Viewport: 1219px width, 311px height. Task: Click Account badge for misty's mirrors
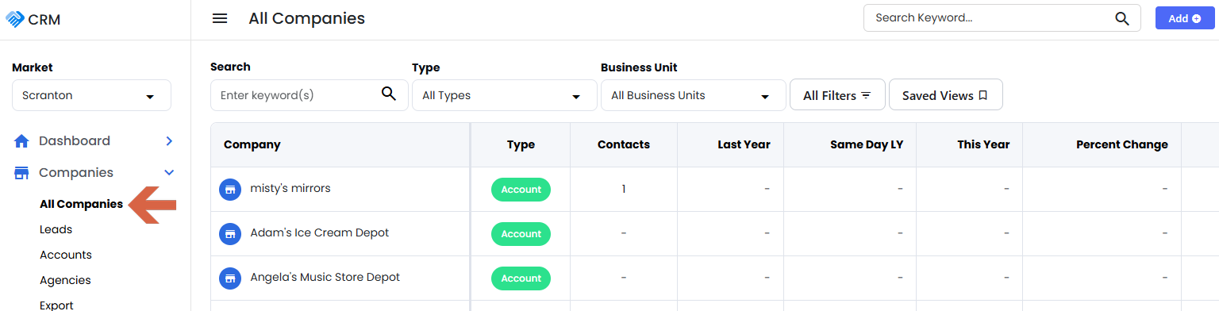click(521, 190)
